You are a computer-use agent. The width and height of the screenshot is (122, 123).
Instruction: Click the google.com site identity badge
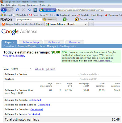47,10
